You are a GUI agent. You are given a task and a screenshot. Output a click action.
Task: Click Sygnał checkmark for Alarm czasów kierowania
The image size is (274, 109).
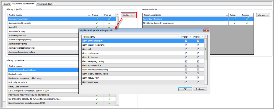pyautogui.click(x=97, y=23)
